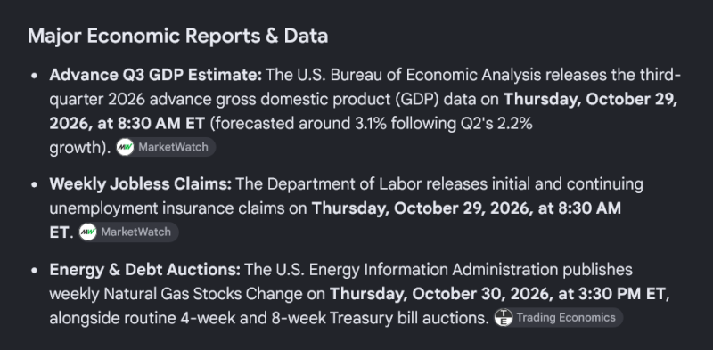This screenshot has width=713, height=350.
Task: Open the Trading Economics source chip
Action: [x=559, y=317]
